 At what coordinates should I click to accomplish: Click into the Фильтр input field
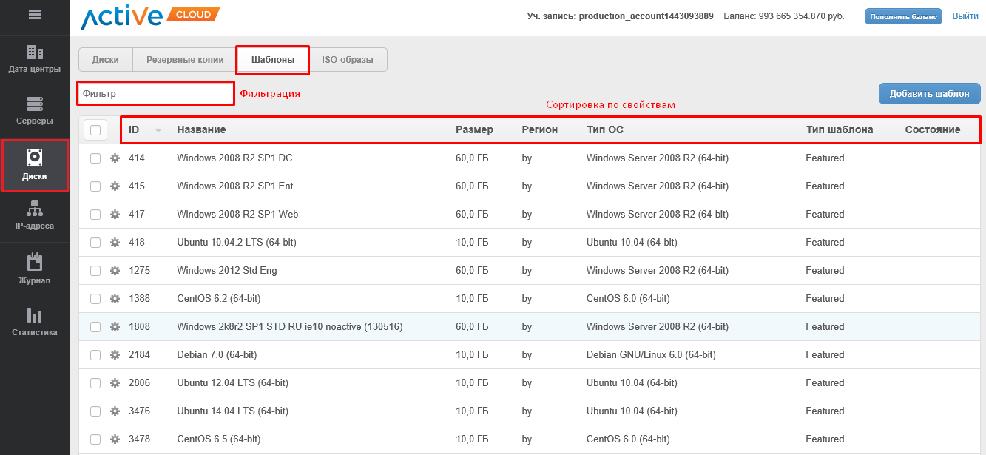click(x=155, y=94)
